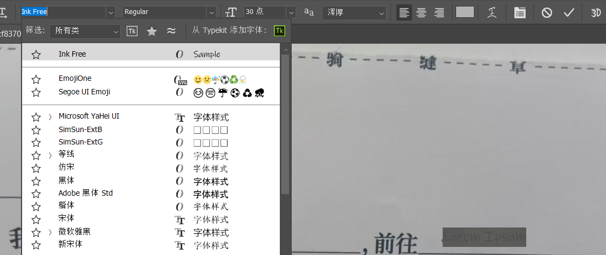Image resolution: width=606 pixels, height=255 pixels.
Task: Star the 等线 font
Action: tap(36, 156)
